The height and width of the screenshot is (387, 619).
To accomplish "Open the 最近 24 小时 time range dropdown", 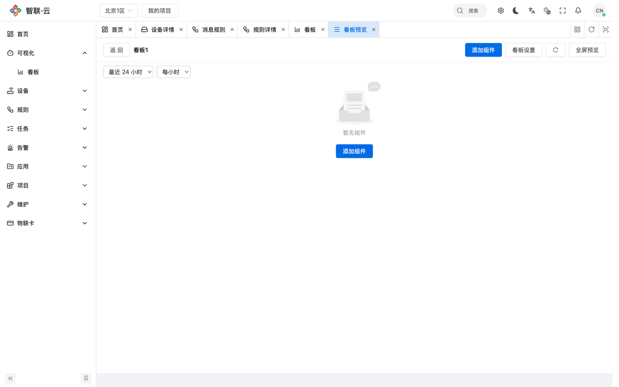I will click(x=128, y=72).
